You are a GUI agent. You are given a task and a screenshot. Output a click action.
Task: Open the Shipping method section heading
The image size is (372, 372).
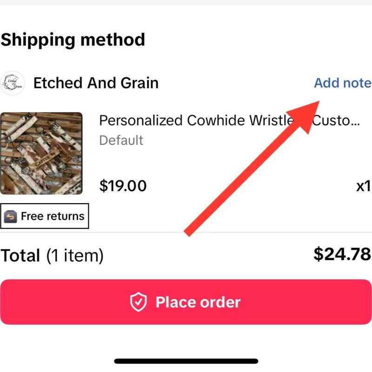(73, 40)
